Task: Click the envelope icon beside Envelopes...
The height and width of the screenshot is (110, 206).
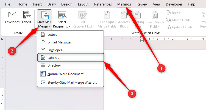Action: [43, 50]
